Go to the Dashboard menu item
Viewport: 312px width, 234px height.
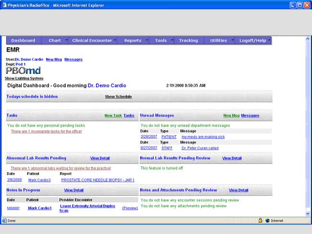click(23, 41)
